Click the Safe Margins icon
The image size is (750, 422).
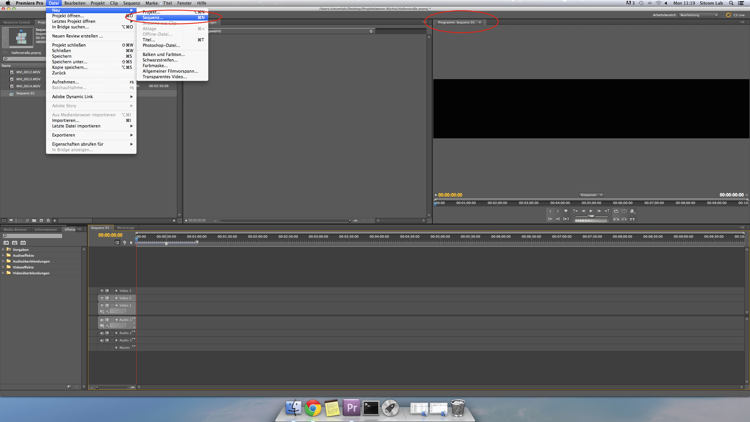click(624, 211)
